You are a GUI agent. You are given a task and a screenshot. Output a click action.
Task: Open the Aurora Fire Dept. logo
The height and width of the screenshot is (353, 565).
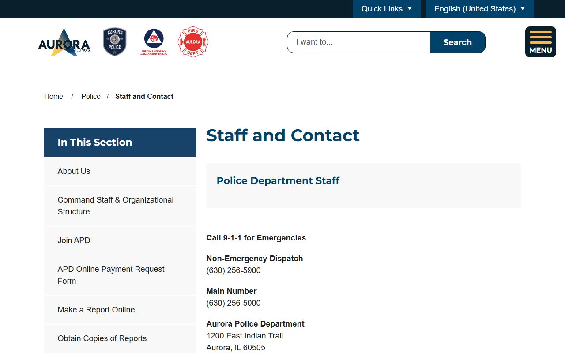click(x=193, y=42)
